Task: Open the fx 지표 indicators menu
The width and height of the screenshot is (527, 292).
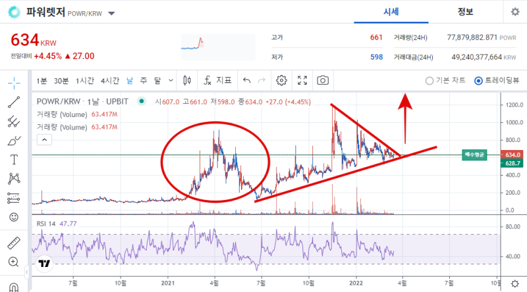Action: click(x=218, y=80)
